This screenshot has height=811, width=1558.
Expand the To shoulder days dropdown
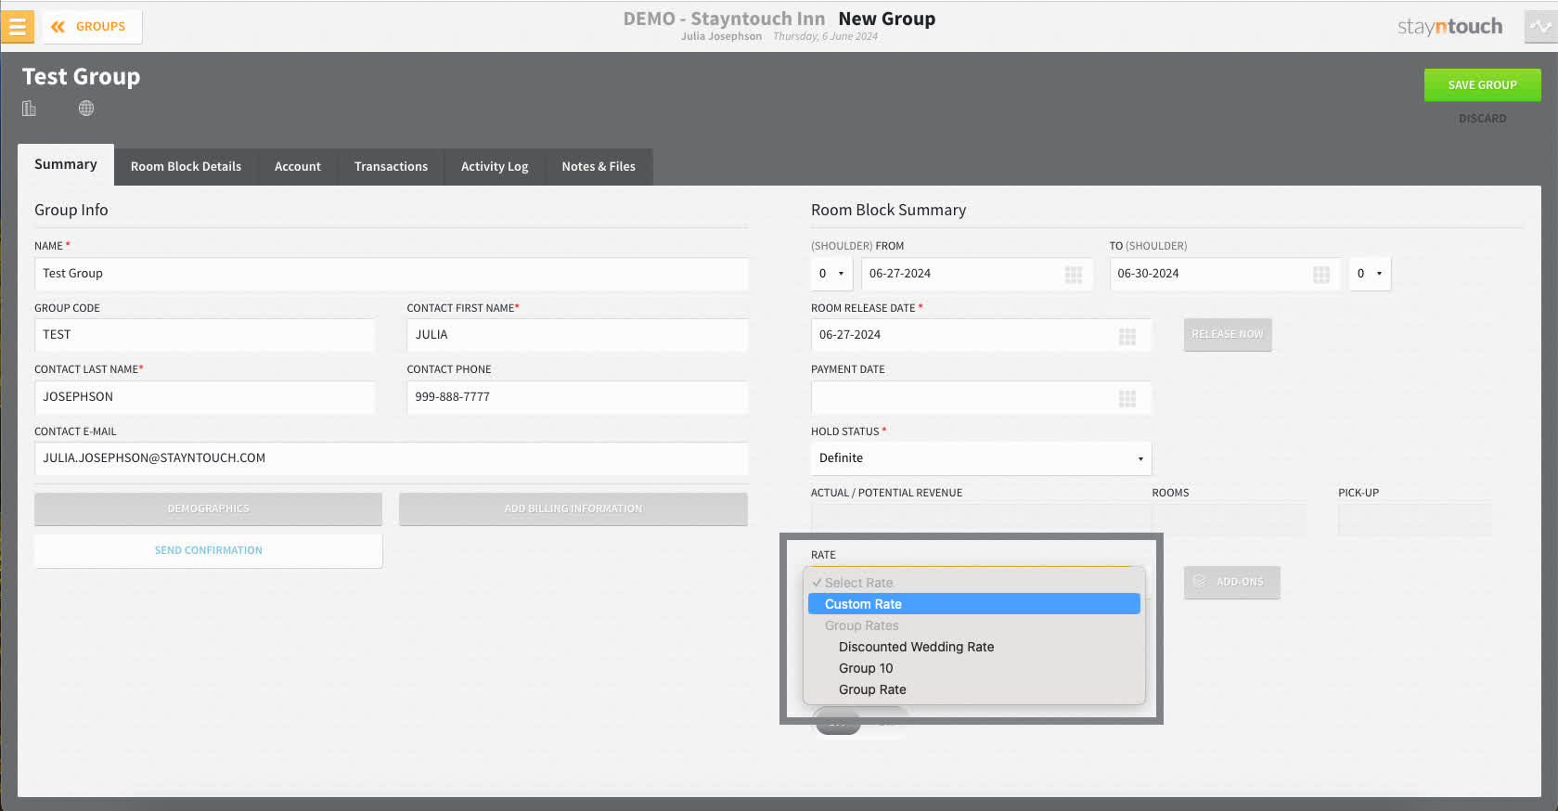coord(1370,274)
